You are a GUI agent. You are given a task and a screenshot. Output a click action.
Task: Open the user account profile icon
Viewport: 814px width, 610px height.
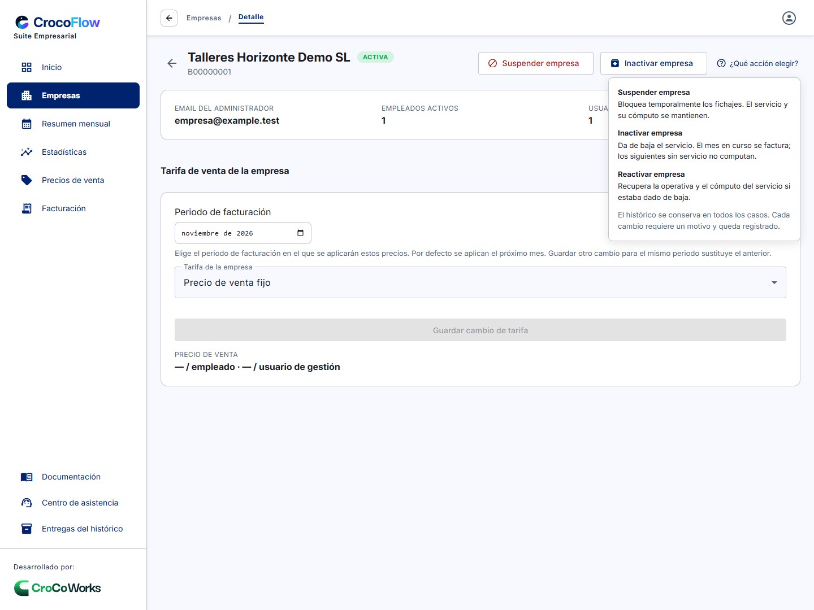[789, 18]
